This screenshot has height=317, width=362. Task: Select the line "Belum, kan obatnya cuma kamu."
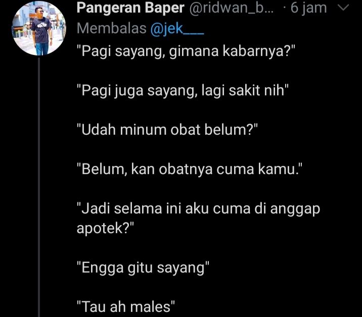190,169
